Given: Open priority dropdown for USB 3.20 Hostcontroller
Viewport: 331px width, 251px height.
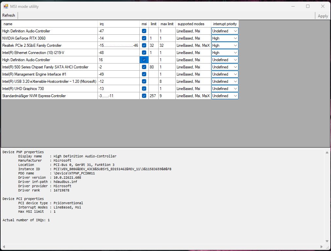Looking at the screenshot, I should (x=225, y=81).
